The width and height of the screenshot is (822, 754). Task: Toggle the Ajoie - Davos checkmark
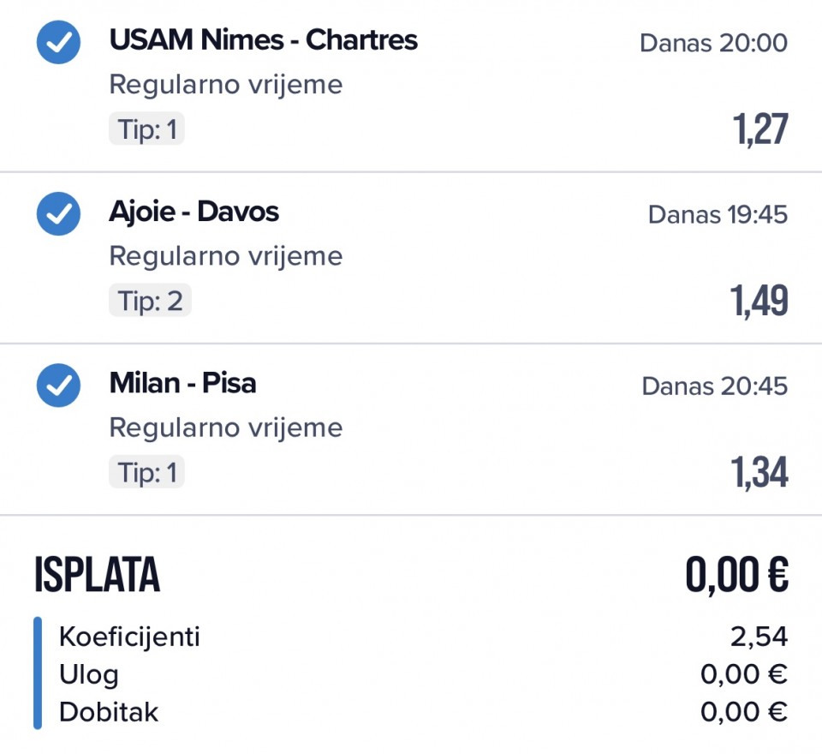coord(58,213)
